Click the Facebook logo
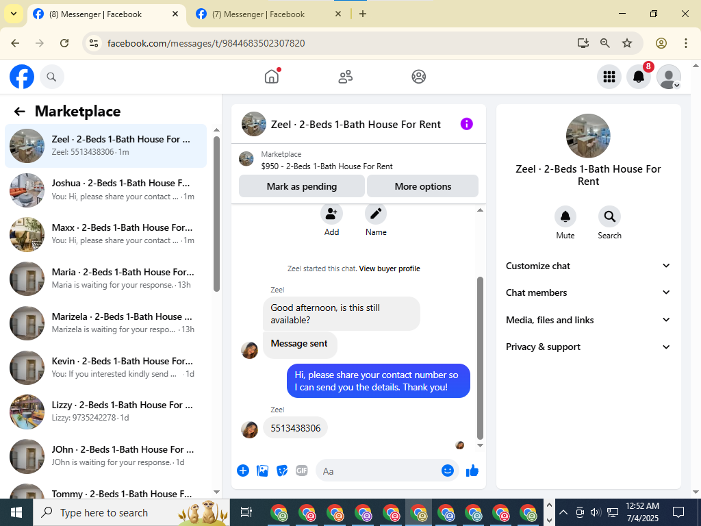This screenshot has width=701, height=526. (22, 77)
